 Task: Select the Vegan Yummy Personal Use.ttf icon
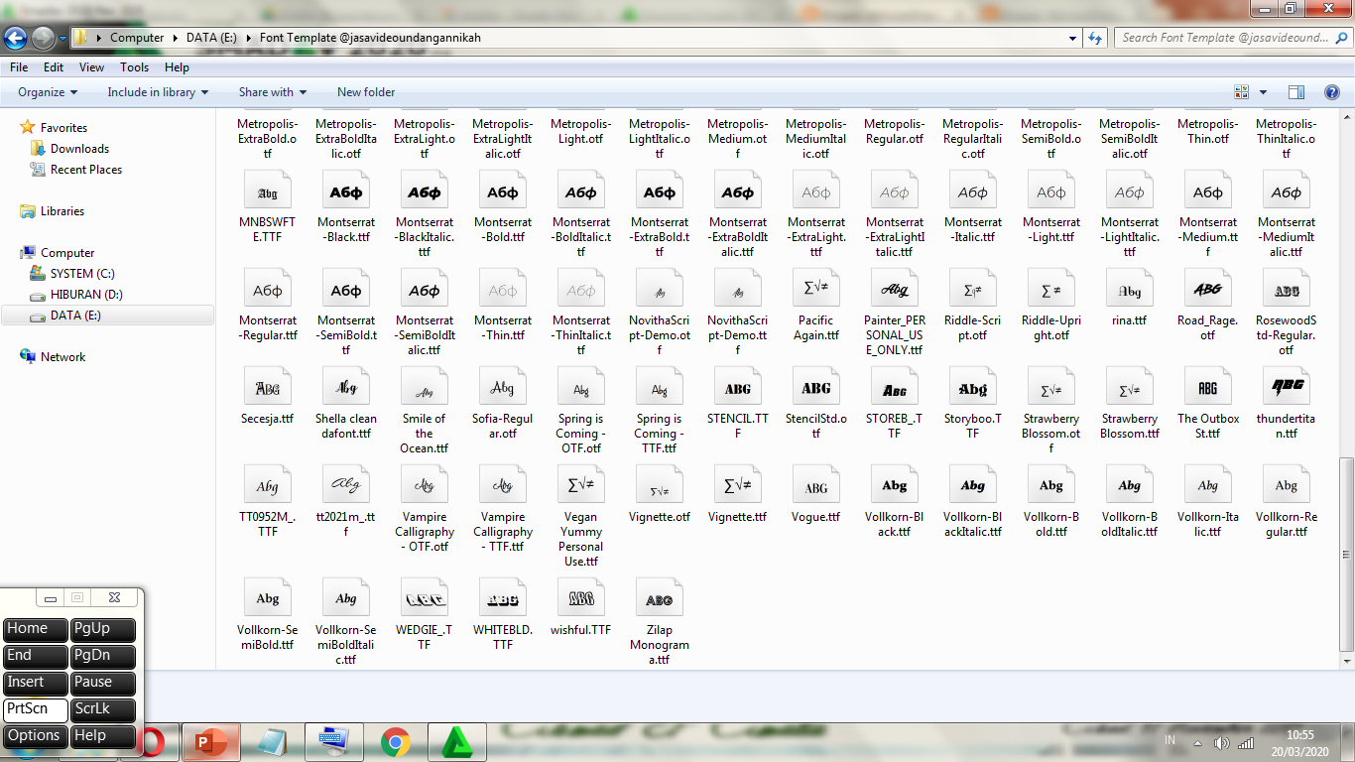581,485
